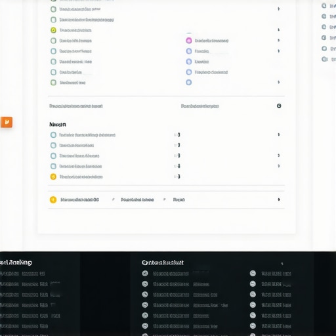
Task: Click the orange square button at the left edge
Action: [x=7, y=122]
